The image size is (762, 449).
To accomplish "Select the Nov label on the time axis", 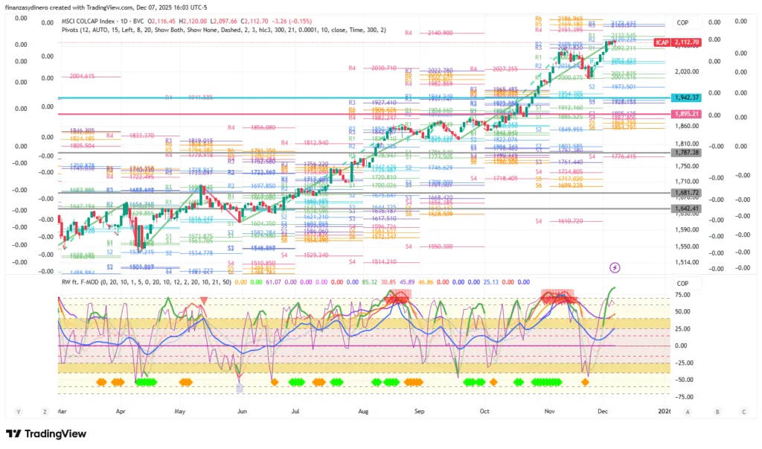I will click(549, 411).
